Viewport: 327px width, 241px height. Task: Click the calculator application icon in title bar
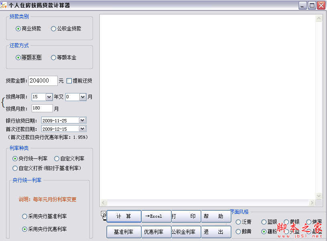click(4, 5)
